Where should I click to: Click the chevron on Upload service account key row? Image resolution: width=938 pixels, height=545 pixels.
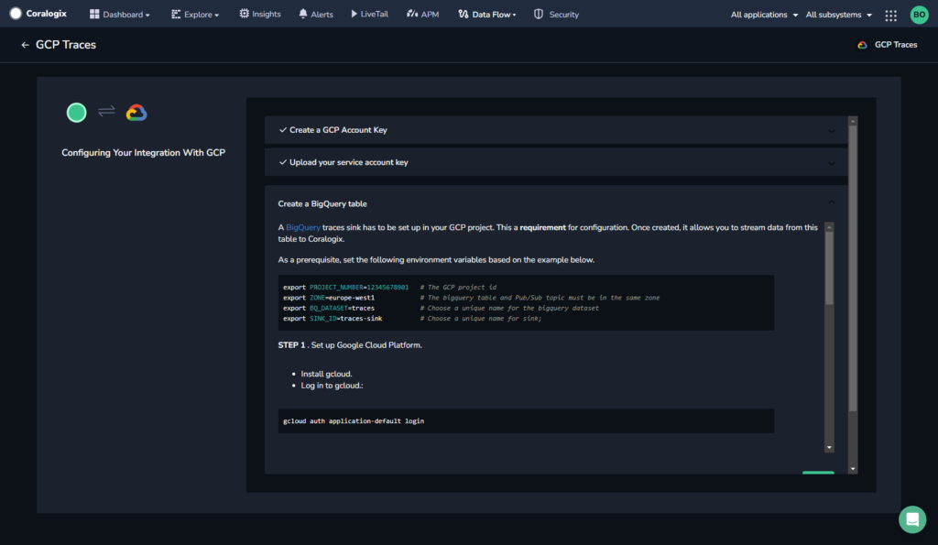(x=832, y=163)
